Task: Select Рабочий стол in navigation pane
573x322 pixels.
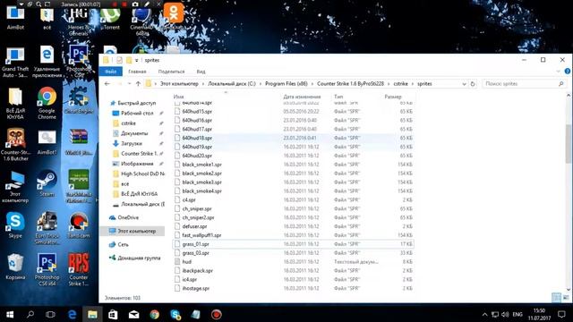Action: pos(137,114)
